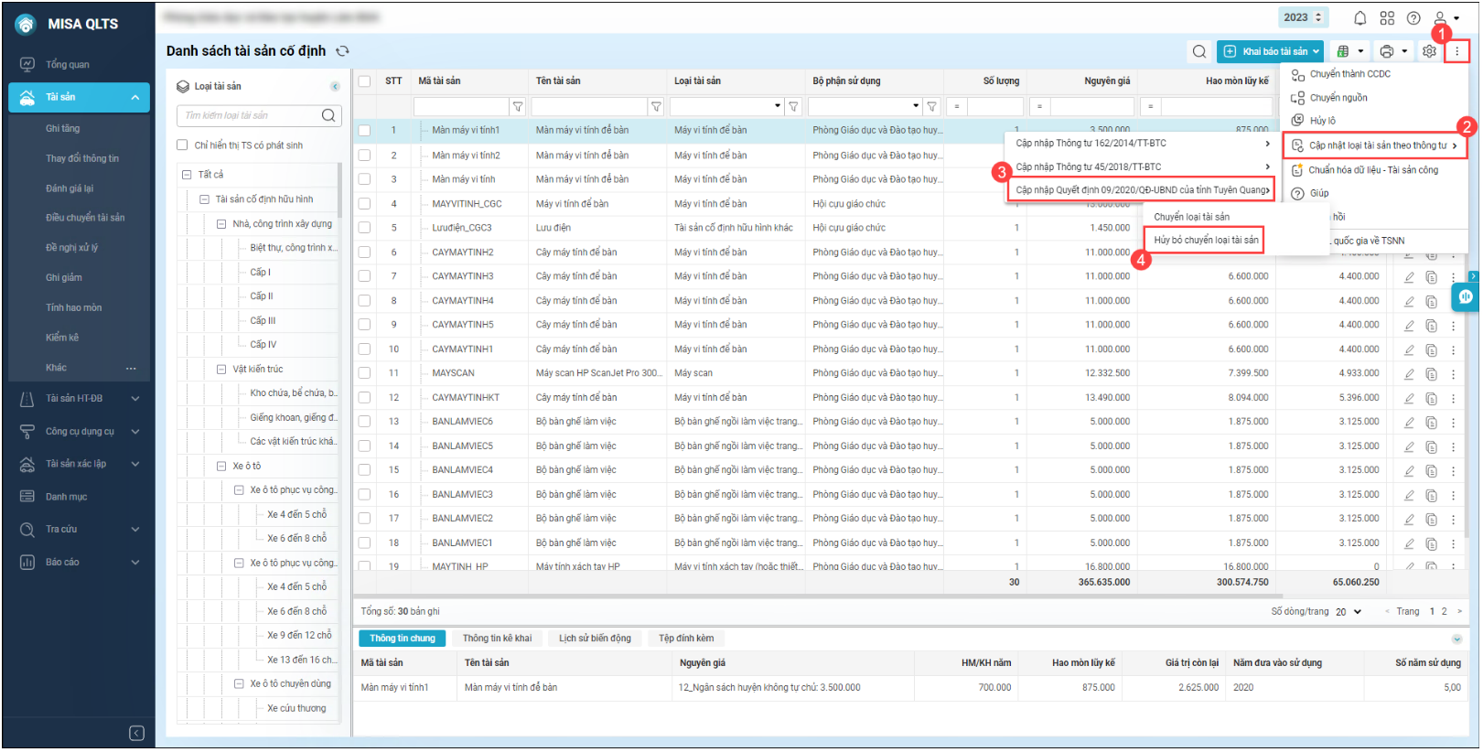Select 'Hủy bỏ chuyển loại tài sản' menu item
Screen dimensions: 1483x752
[x=1205, y=241]
